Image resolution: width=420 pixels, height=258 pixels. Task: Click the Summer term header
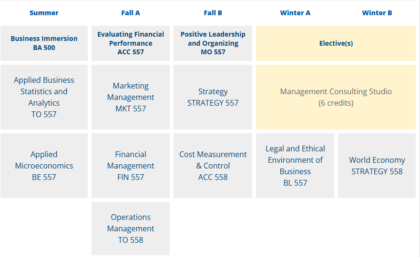coord(44,13)
